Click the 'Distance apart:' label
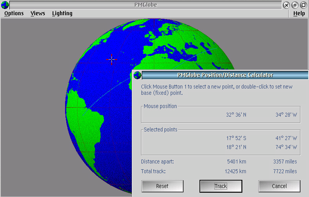The image size is (309, 197). (157, 162)
